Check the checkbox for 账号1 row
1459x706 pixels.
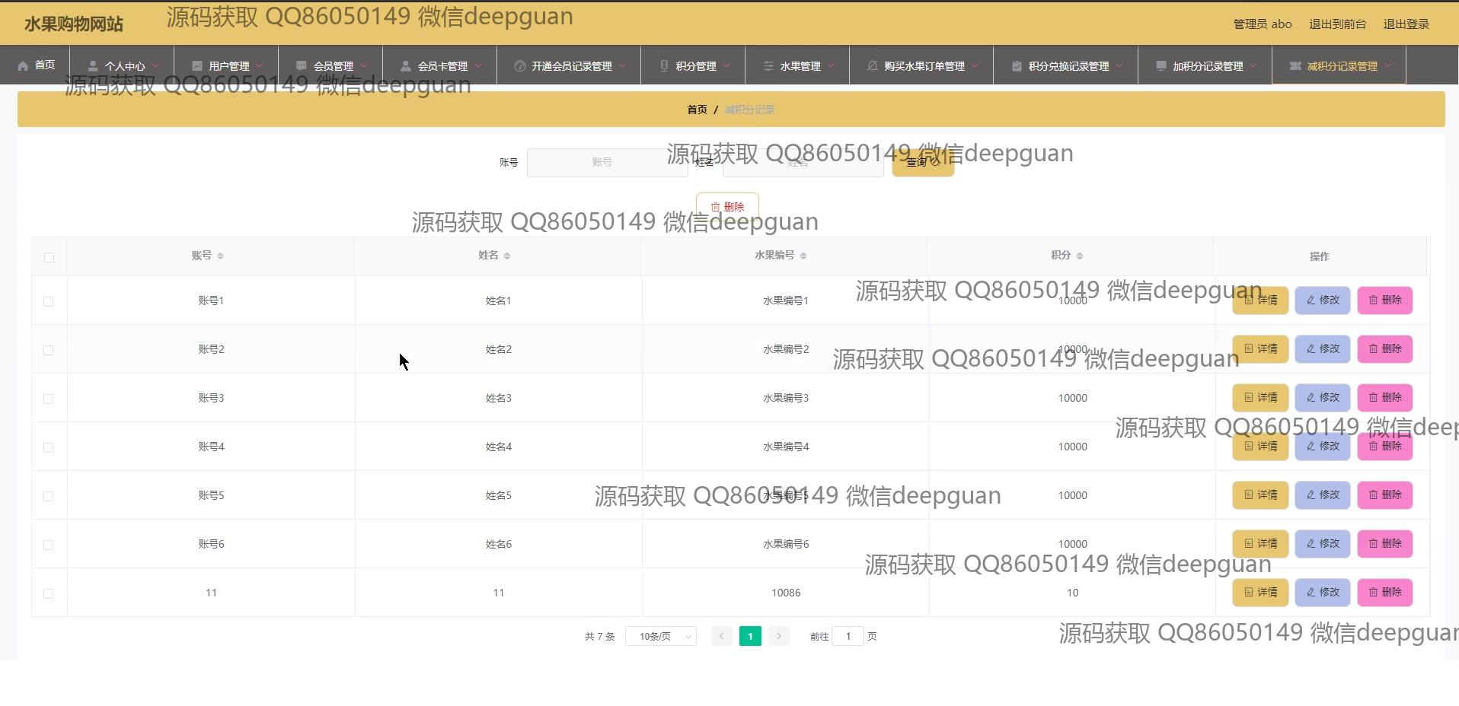coord(49,301)
